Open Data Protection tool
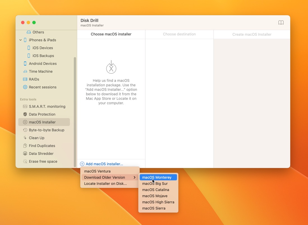The width and height of the screenshot is (308, 225). tap(44, 114)
